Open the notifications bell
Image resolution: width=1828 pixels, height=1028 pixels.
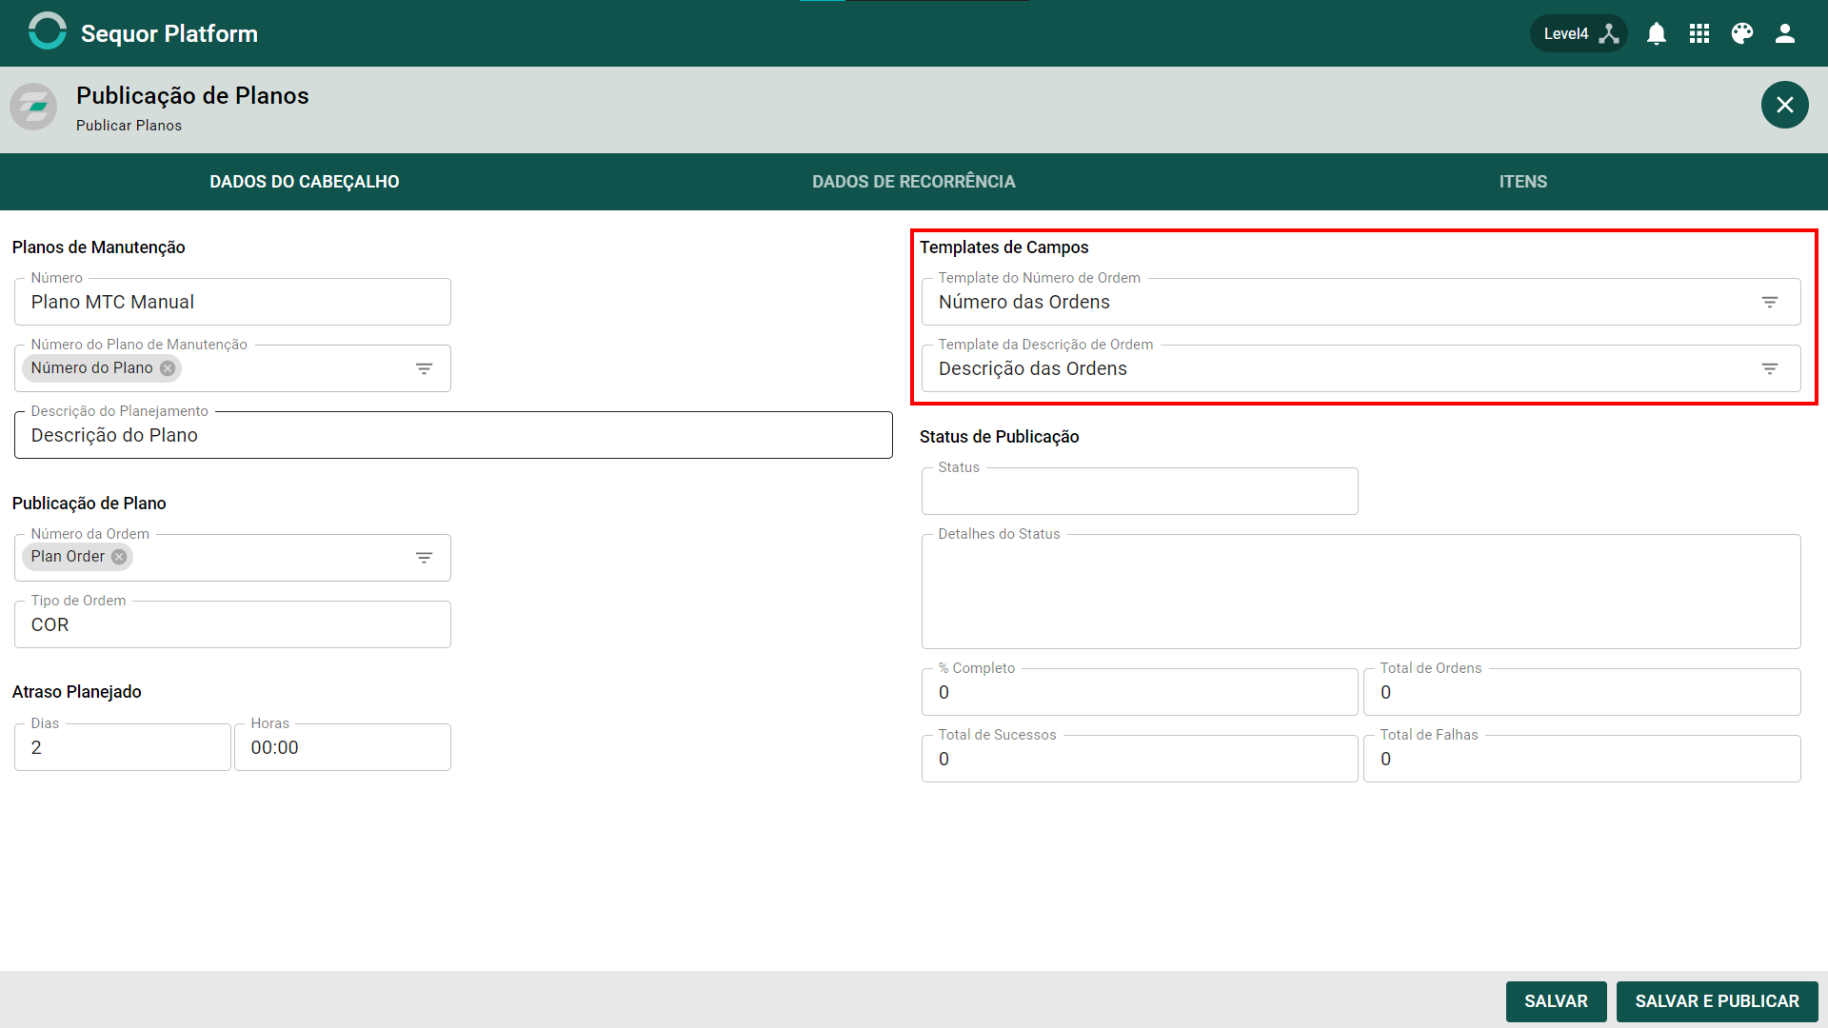coord(1657,33)
